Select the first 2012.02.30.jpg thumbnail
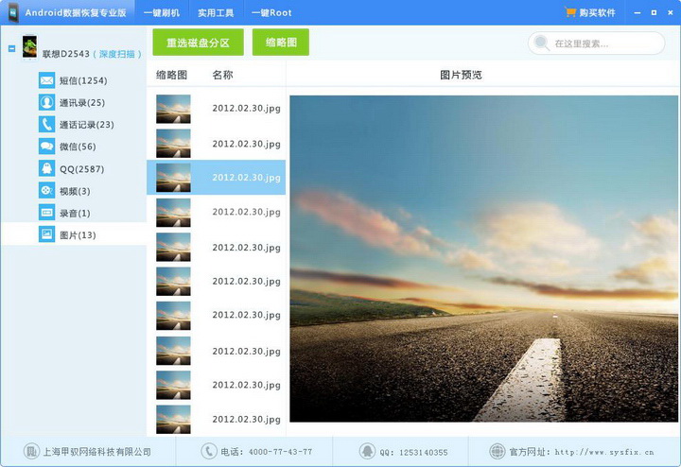Viewport: 681px width, 467px height. [x=173, y=109]
